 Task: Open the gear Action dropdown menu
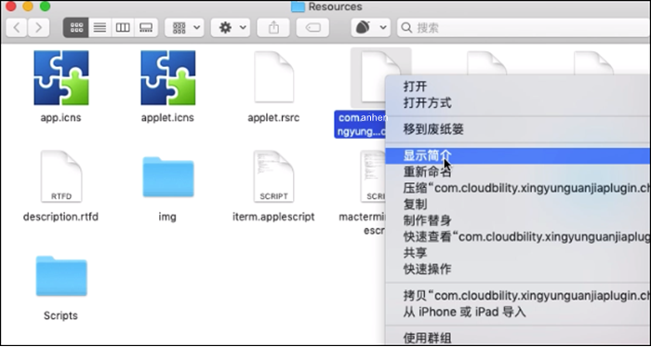coord(231,28)
